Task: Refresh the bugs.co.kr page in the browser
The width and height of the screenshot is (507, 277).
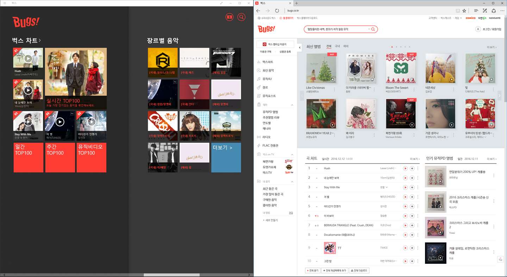Action: pos(277,11)
